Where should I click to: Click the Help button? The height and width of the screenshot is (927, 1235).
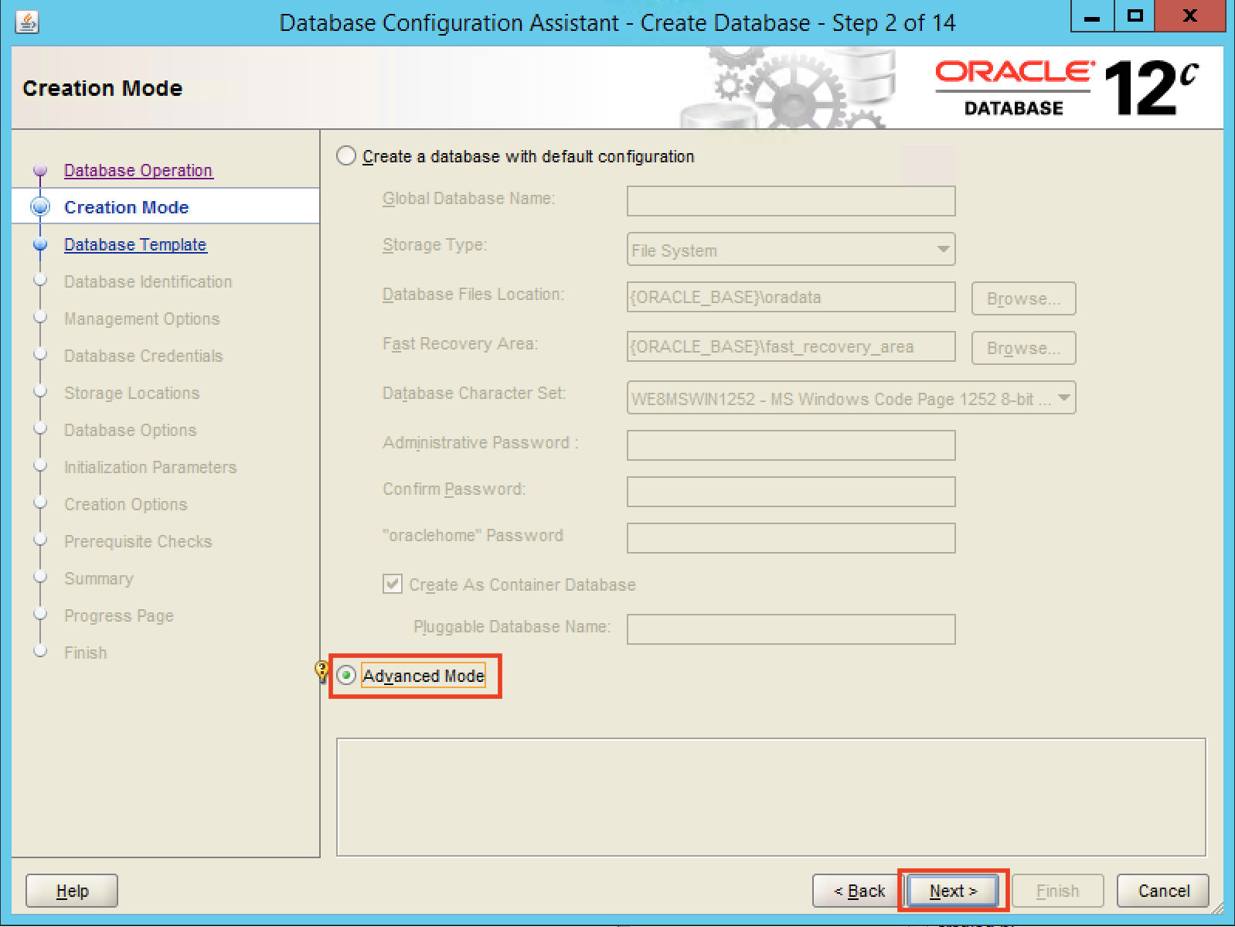tap(72, 891)
